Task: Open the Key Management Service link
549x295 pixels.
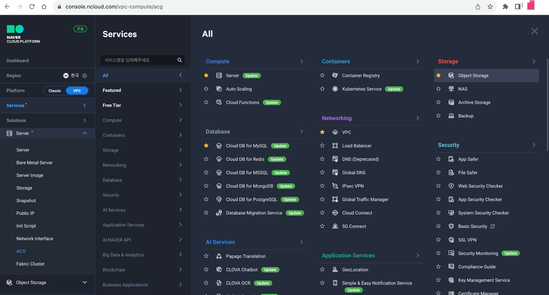Action: [x=484, y=280]
